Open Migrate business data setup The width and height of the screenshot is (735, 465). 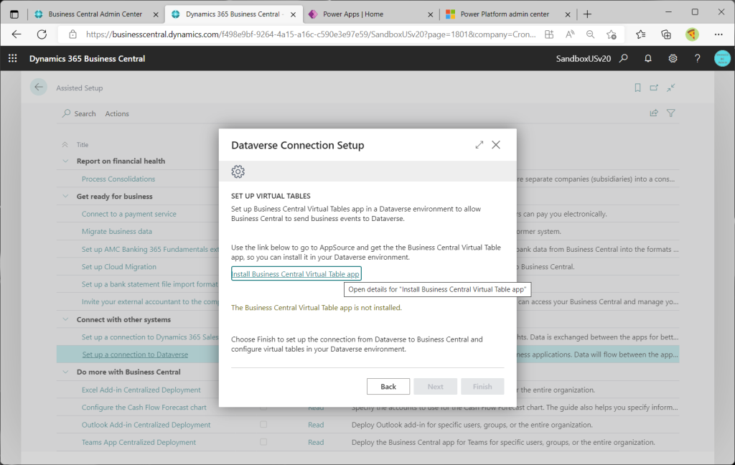(x=117, y=231)
